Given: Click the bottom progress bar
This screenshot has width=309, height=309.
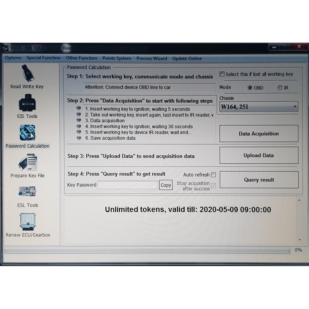Looking at the screenshot, I should [x=147, y=250].
